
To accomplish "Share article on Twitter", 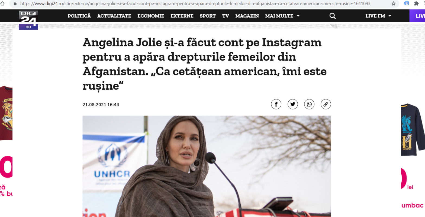I will click(293, 104).
